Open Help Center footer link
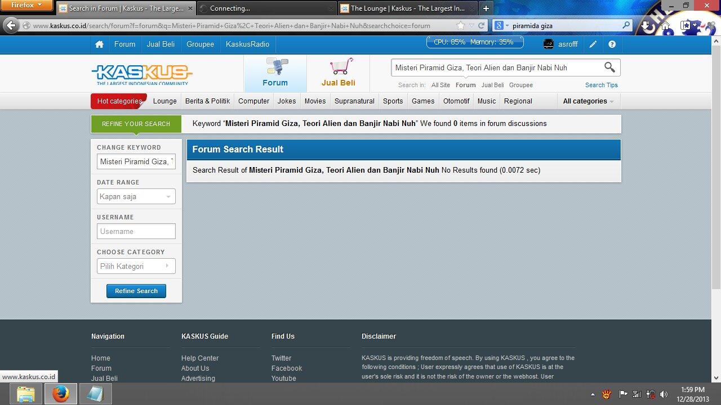This screenshot has width=721, height=405. (200, 358)
